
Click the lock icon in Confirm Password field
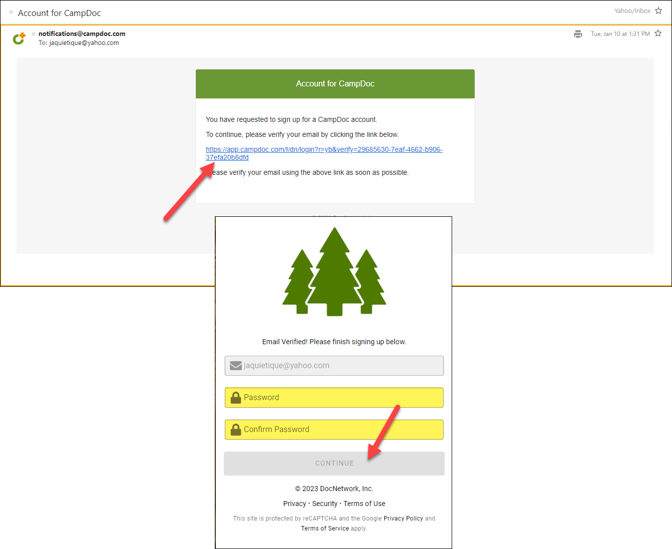pyautogui.click(x=235, y=430)
